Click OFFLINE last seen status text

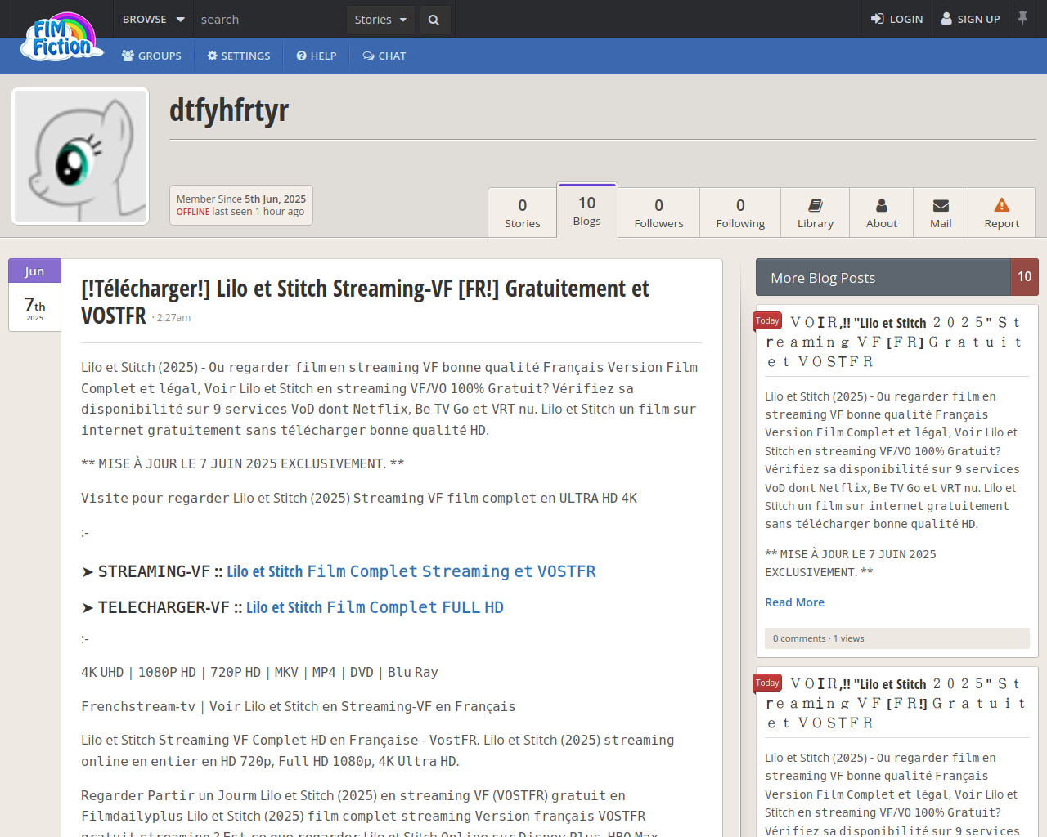[240, 212]
